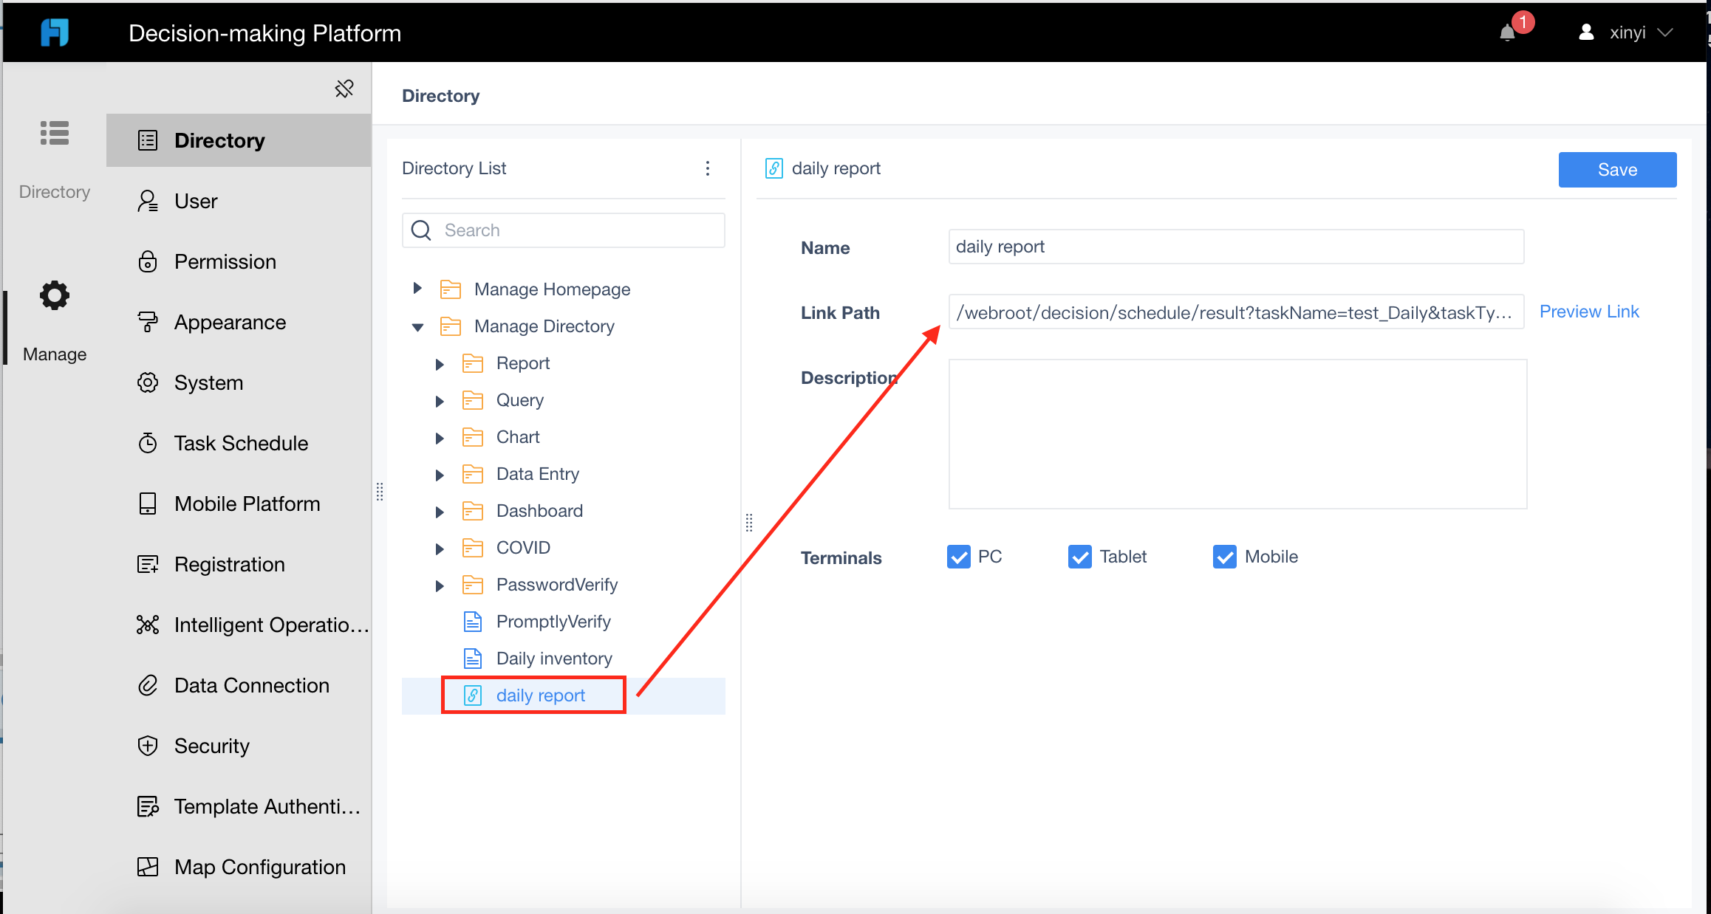Viewport: 1711px width, 914px height.
Task: Click the Task Schedule clock icon
Action: pos(148,443)
